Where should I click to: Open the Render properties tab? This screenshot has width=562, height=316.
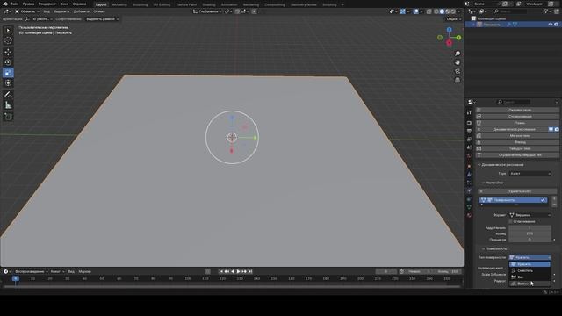pos(469,123)
